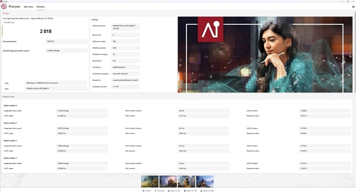Open the Results tab

pos(40,7)
